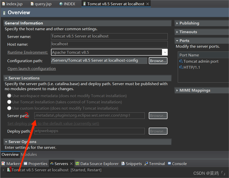Click the Servers view icon
Image resolution: width=229 pixels, height=178 pixels.
pos(52,164)
